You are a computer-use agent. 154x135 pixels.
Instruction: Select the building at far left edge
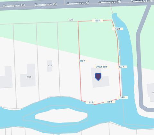6,77
